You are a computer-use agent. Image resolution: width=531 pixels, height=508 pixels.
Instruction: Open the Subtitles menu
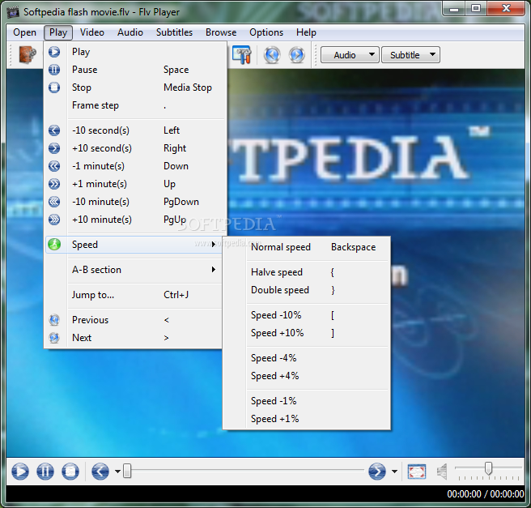click(x=174, y=32)
